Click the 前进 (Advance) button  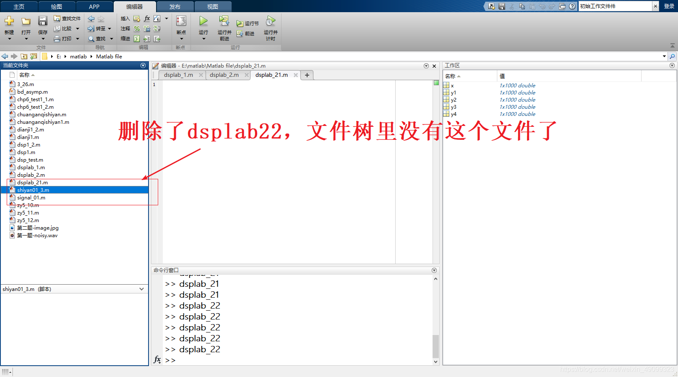click(x=246, y=34)
